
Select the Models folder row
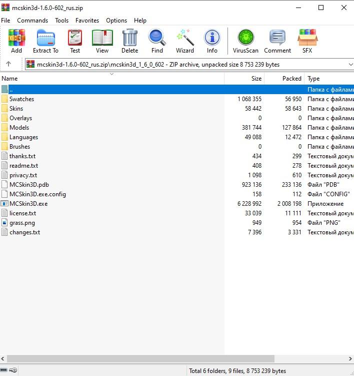(x=177, y=127)
